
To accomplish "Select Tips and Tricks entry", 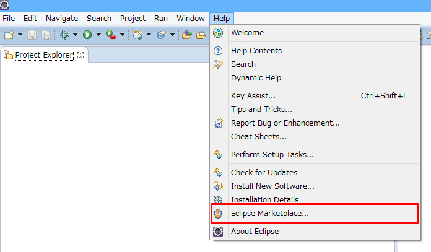I will coord(315,110).
